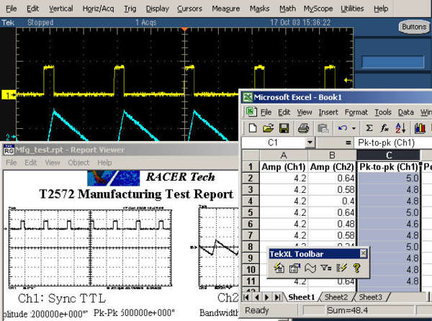Click the New workbook icon in Excel
Image resolution: width=432 pixels, height=321 pixels.
click(x=253, y=128)
